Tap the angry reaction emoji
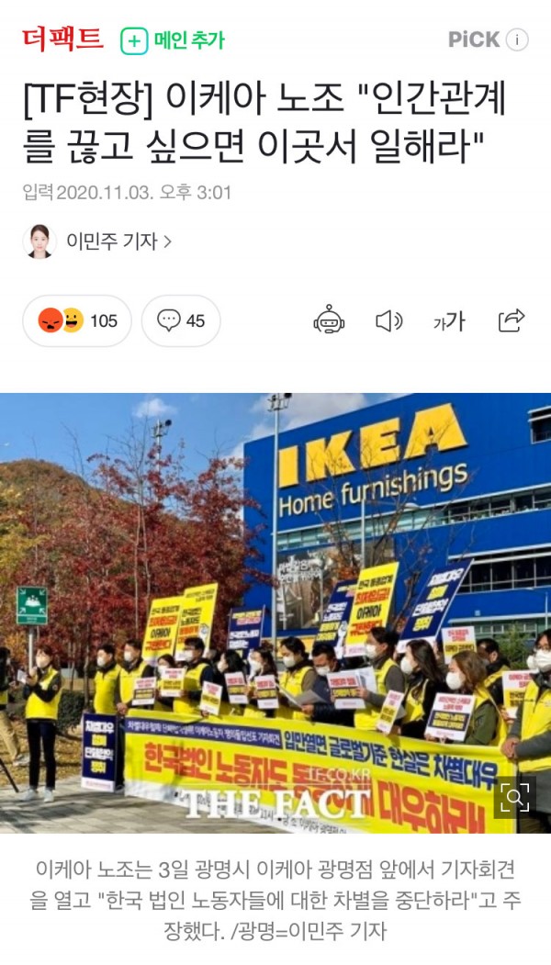 coord(51,320)
